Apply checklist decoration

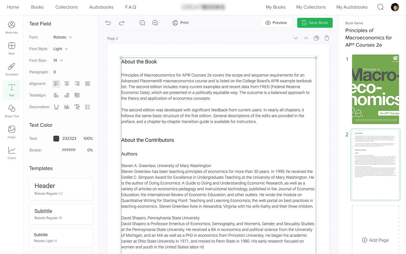pos(87,107)
